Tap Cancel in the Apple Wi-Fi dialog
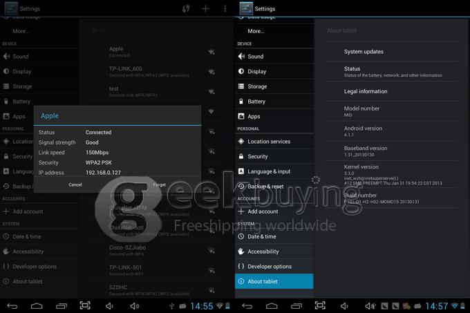Screen dimensions: 470x313 (x=75, y=184)
